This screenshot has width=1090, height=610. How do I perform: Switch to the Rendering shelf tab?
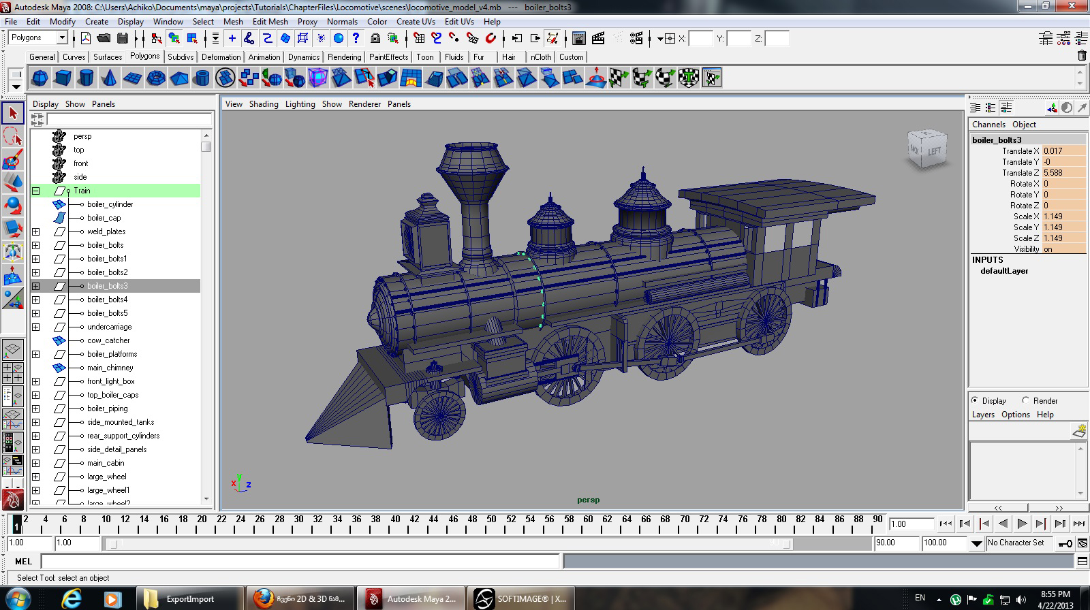click(344, 57)
